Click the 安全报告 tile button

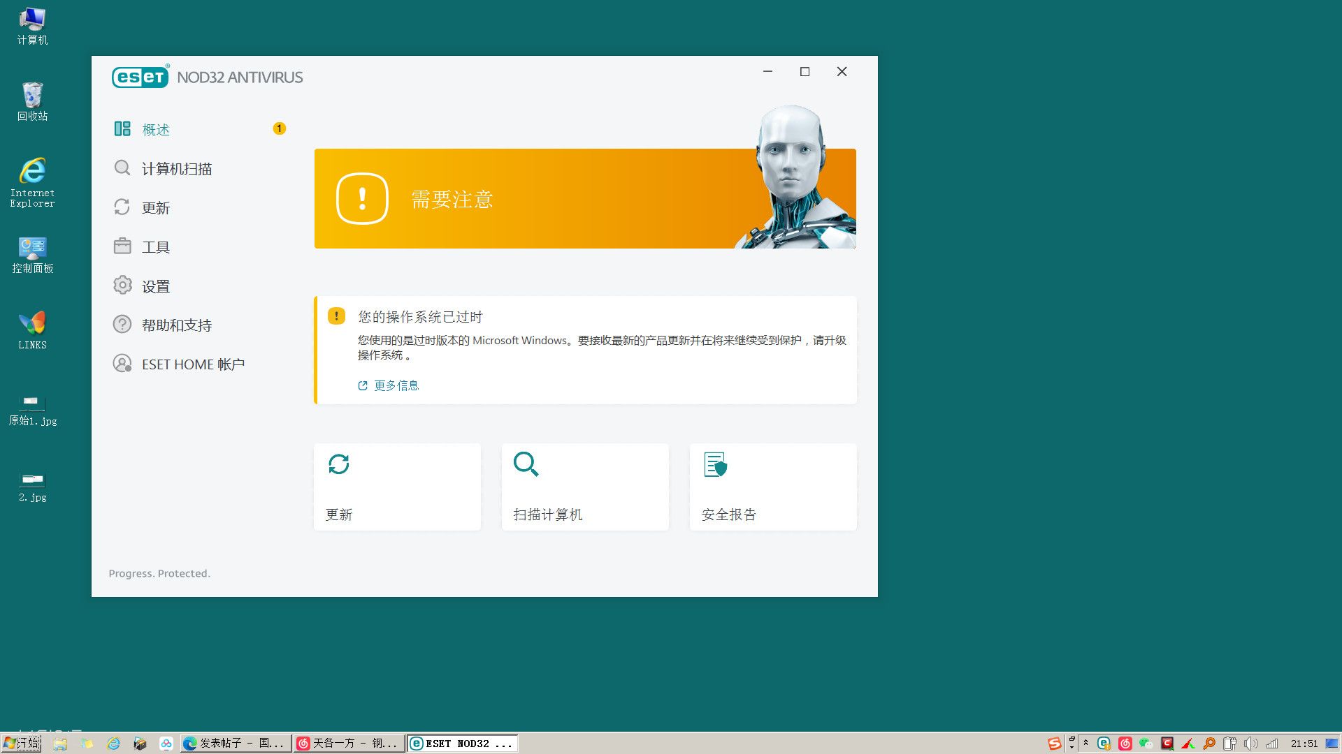click(x=773, y=487)
